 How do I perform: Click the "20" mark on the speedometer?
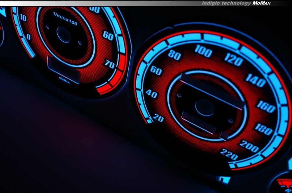pos(158,118)
